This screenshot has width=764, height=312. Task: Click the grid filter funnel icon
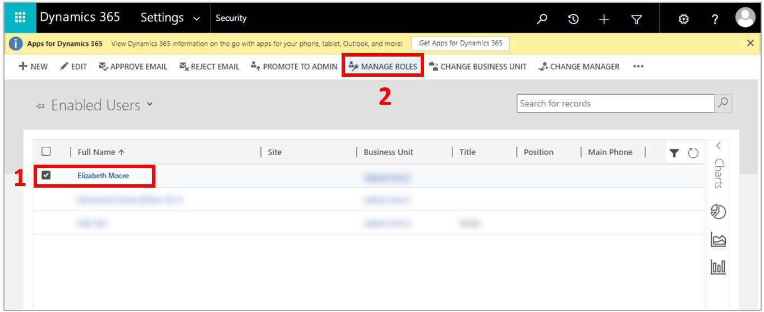(x=674, y=152)
